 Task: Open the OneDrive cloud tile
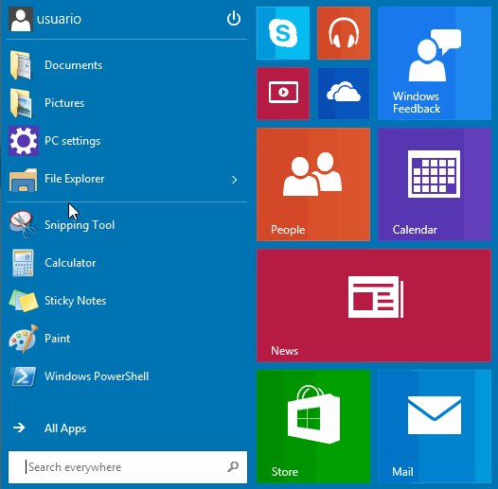pos(344,94)
